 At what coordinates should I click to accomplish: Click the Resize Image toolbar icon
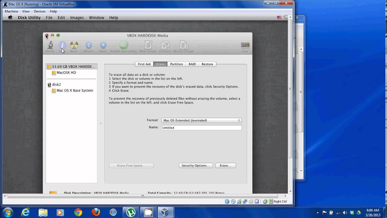click(184, 45)
